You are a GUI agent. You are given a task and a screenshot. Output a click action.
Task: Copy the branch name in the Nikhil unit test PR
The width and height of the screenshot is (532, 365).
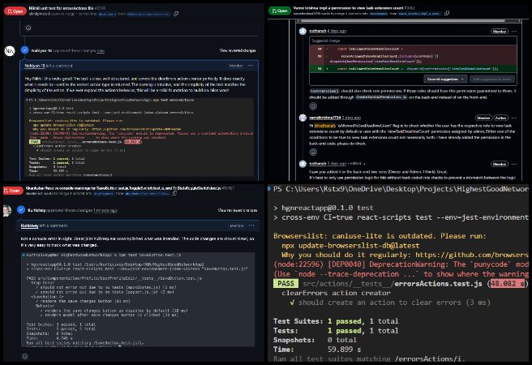click(176, 14)
